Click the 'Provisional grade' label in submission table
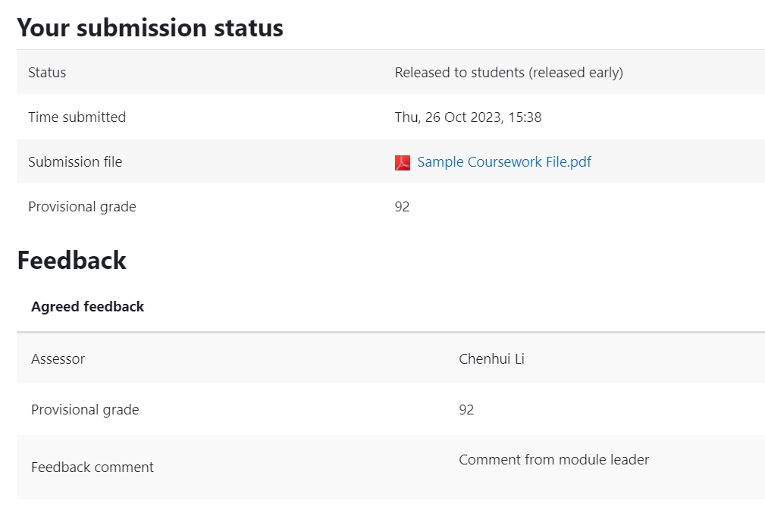This screenshot has width=765, height=516. point(82,206)
